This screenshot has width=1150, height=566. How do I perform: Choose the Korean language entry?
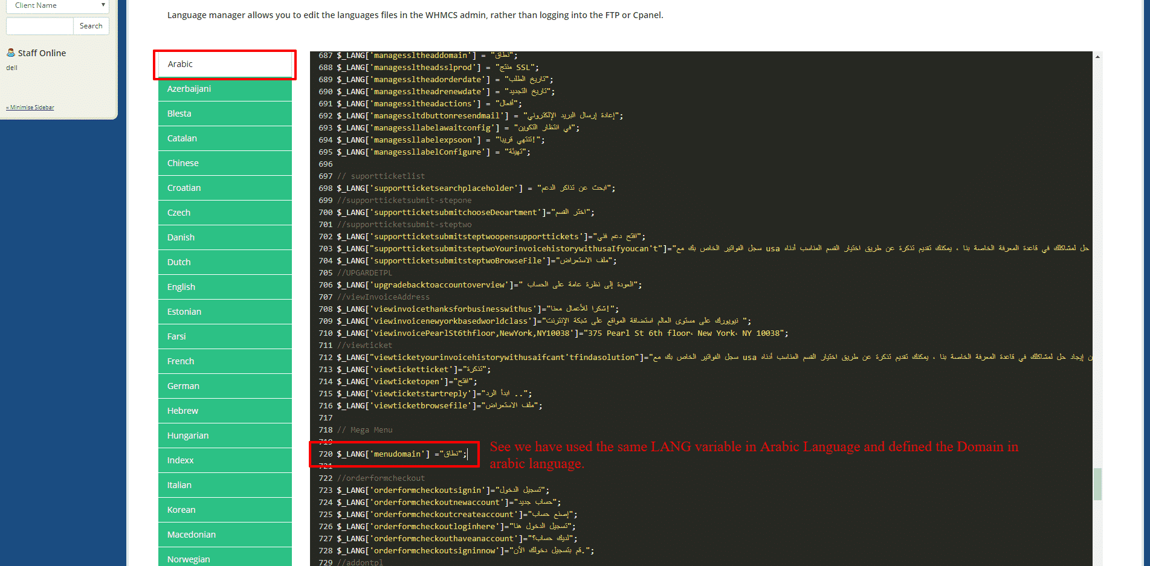[225, 510]
